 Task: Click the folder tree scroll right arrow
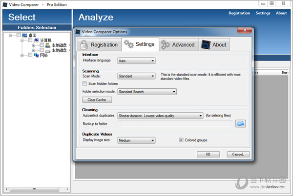coord(67,189)
